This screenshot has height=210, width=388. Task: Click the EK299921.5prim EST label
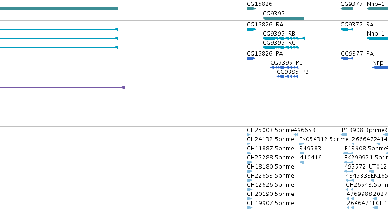[366, 157]
